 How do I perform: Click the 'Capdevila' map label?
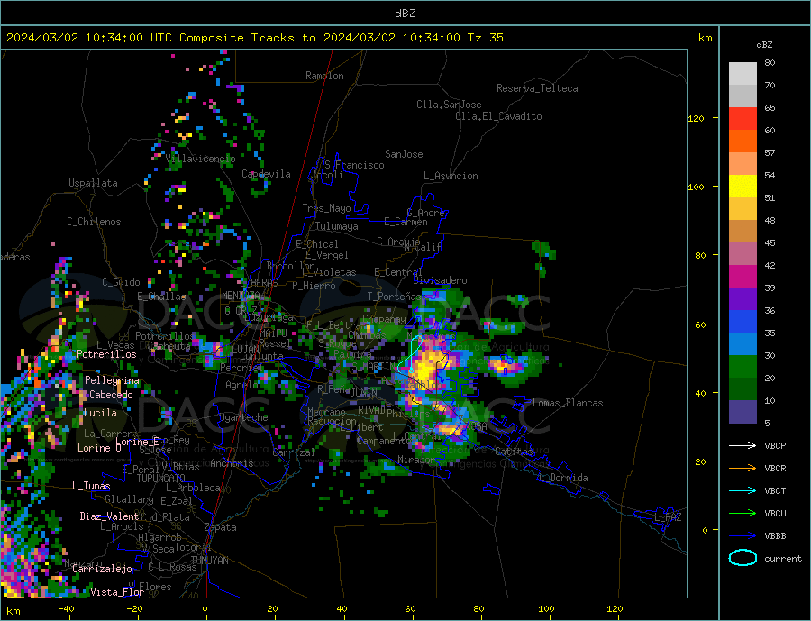point(266,174)
